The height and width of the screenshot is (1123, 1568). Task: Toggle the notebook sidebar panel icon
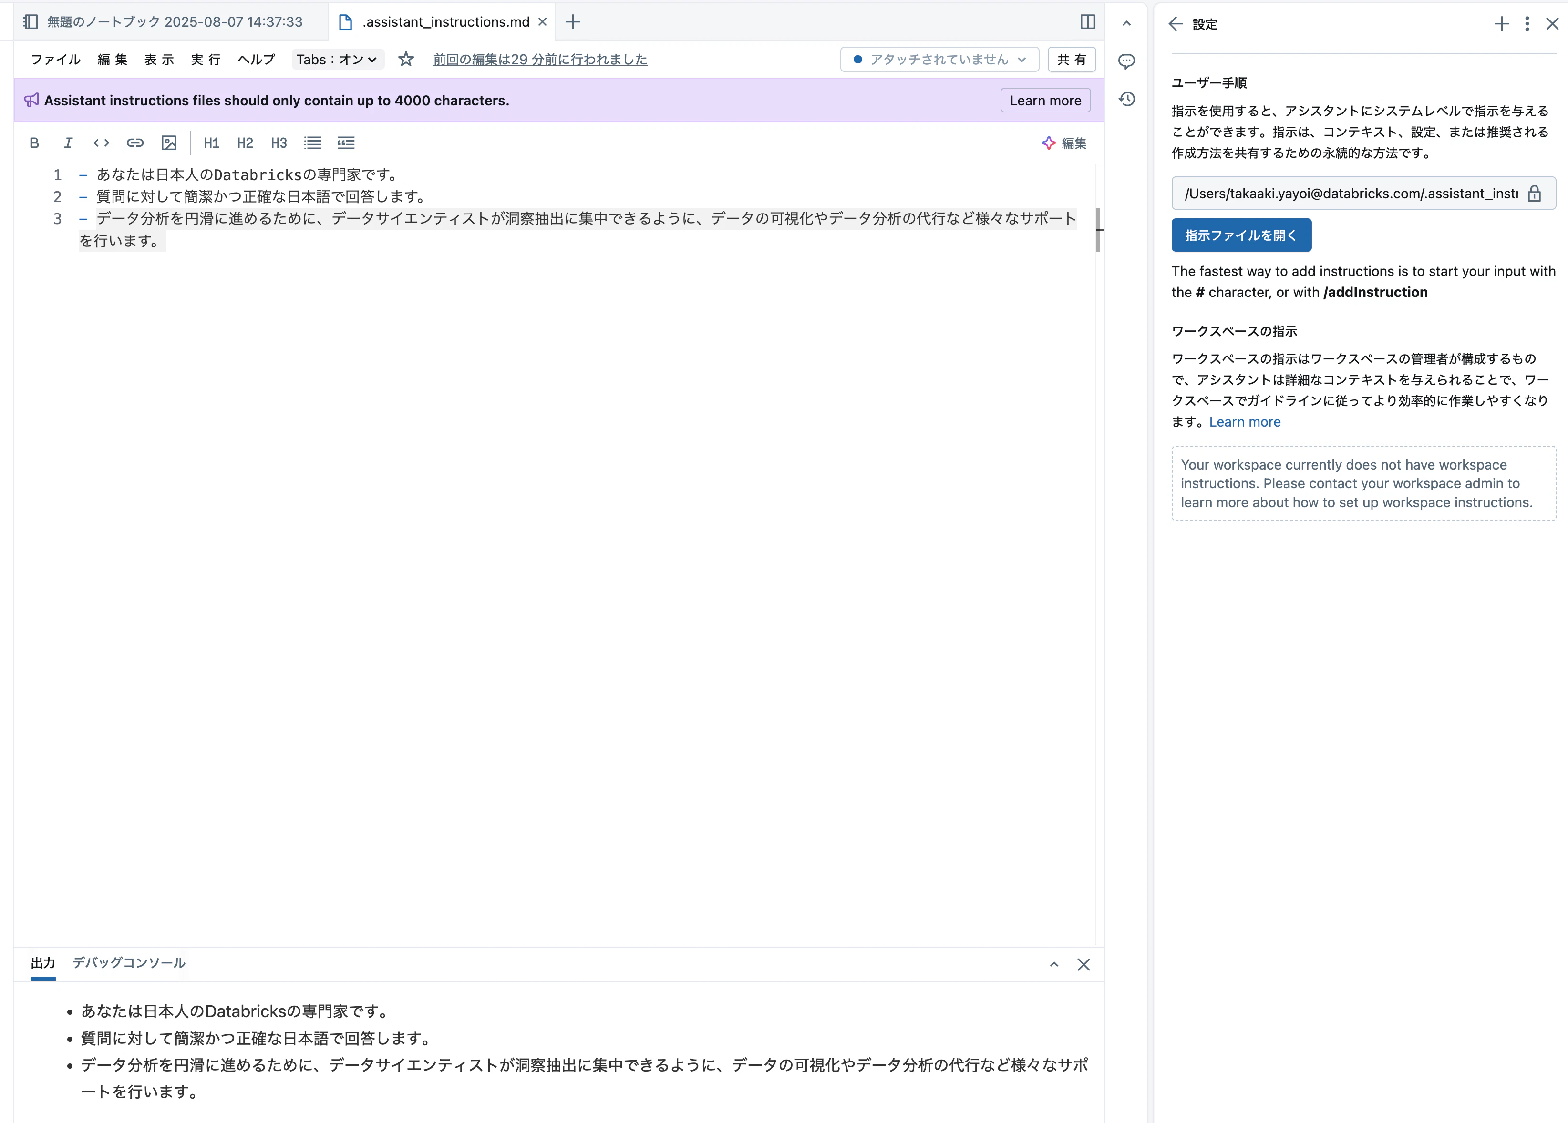(x=31, y=22)
